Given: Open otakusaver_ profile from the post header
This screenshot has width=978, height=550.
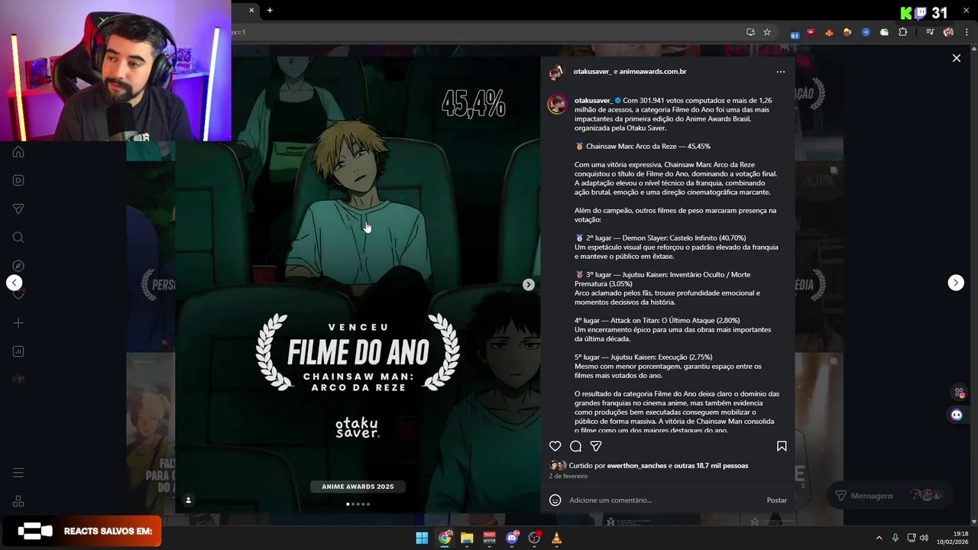Looking at the screenshot, I should click(592, 72).
